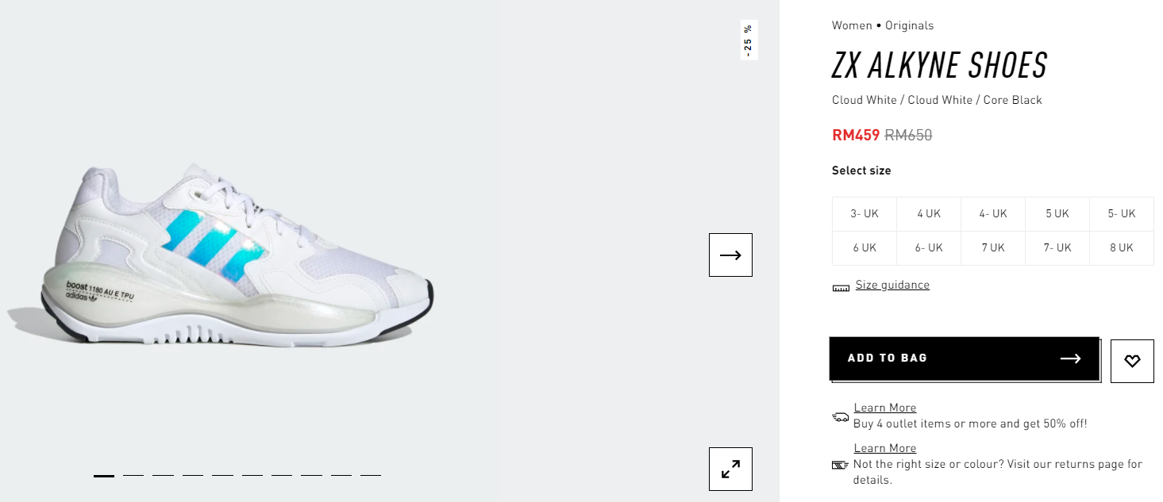The height and width of the screenshot is (502, 1163).
Task: Select size 5 UK
Action: (1057, 213)
